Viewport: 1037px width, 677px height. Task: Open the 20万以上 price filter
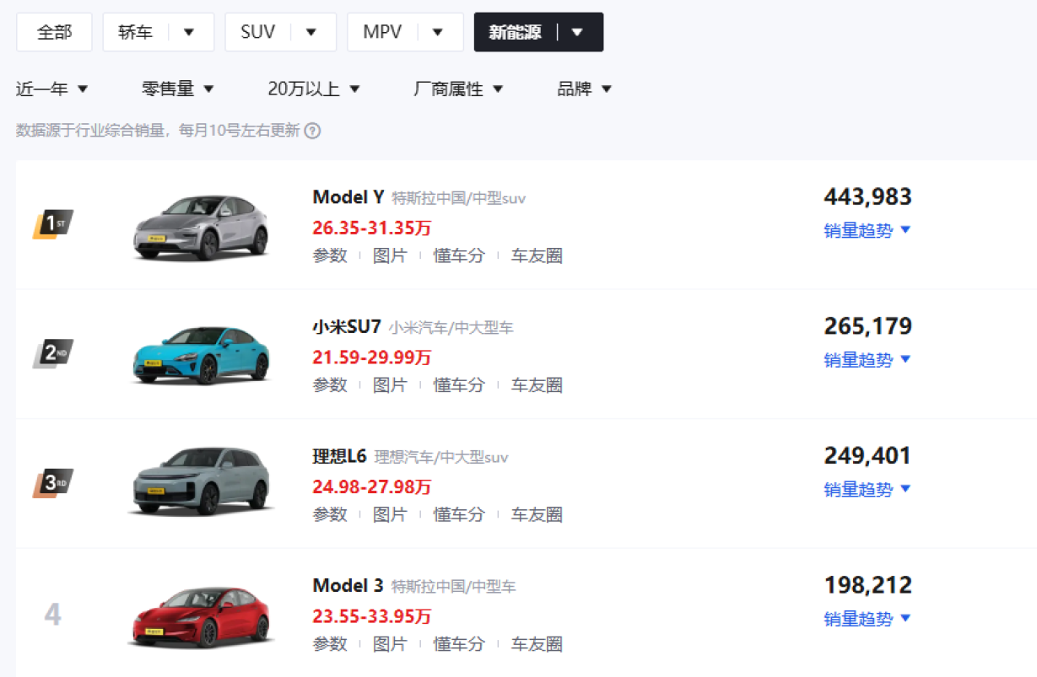tap(314, 89)
